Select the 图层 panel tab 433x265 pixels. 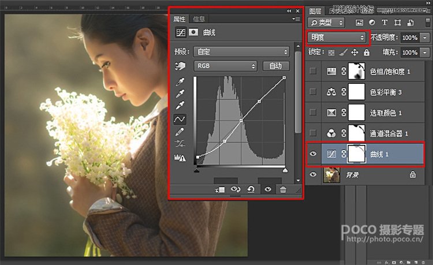pos(315,12)
